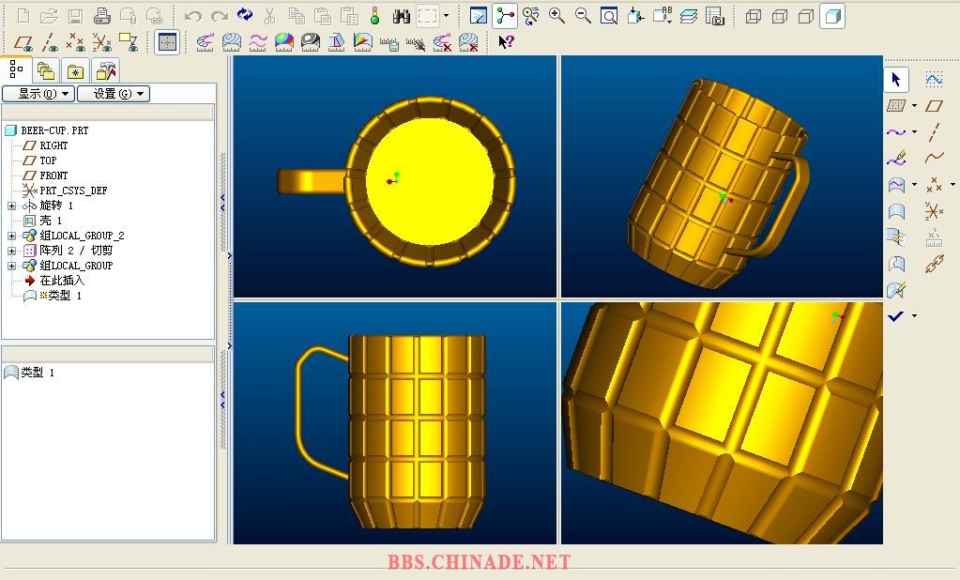Open the Find binoculars tool
The image size is (960, 580).
coord(401,16)
